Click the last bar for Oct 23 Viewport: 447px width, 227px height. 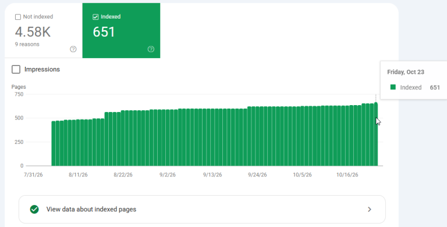(x=376, y=134)
